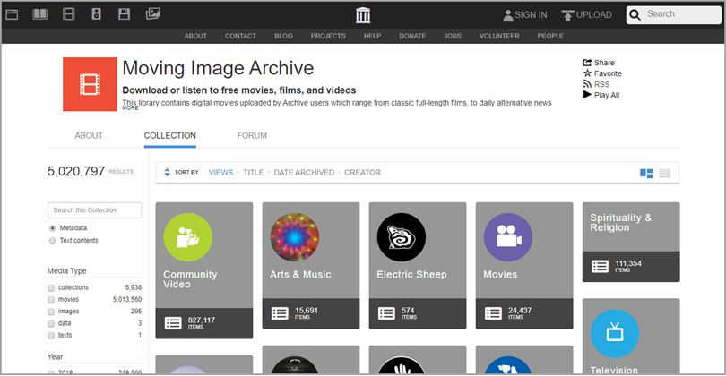Check the movies media type box
Viewport: 726px width, 376px height.
(51, 300)
